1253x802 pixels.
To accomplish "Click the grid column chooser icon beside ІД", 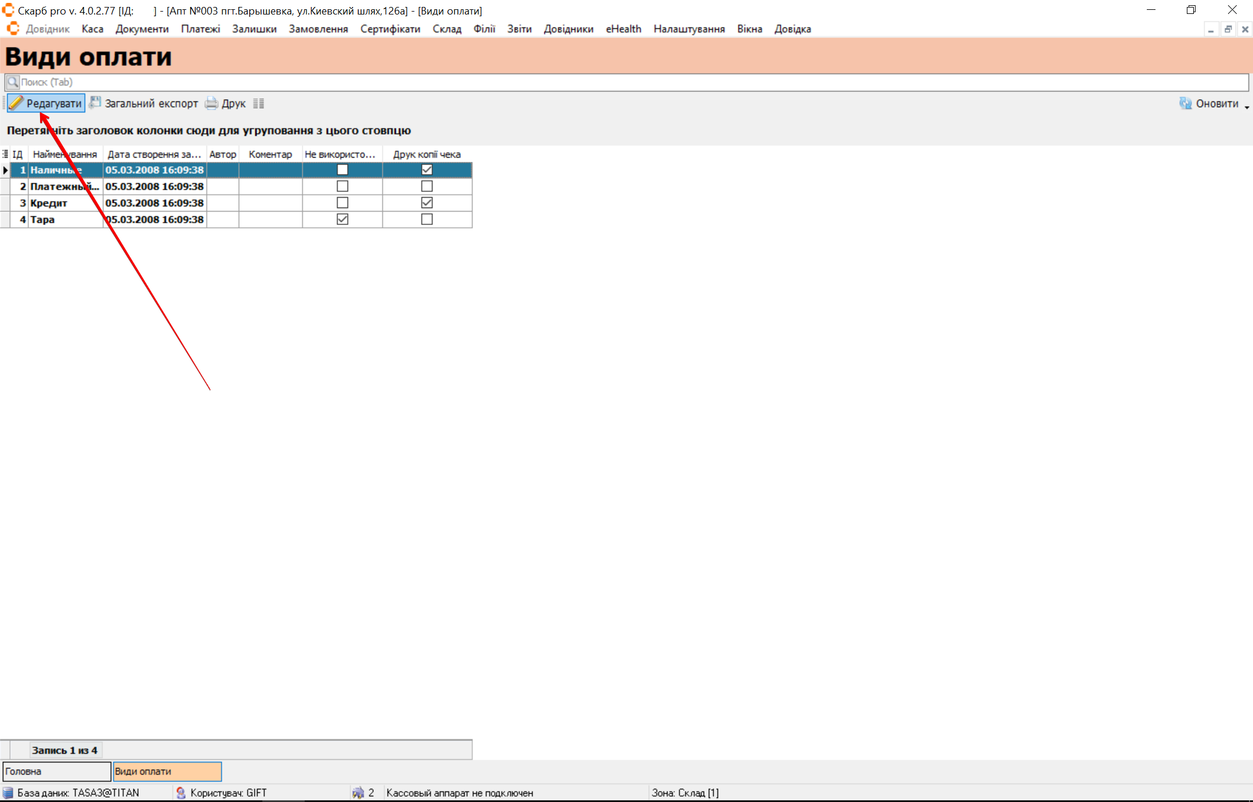I will (x=5, y=154).
